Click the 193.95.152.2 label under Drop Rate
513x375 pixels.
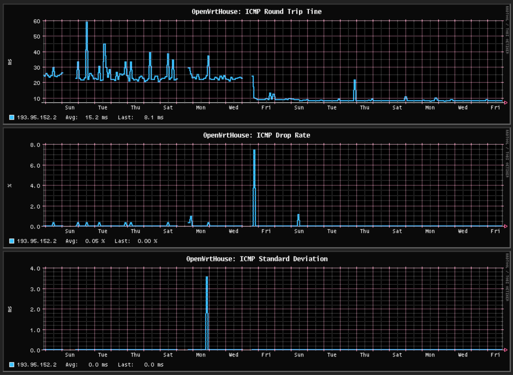click(x=37, y=241)
